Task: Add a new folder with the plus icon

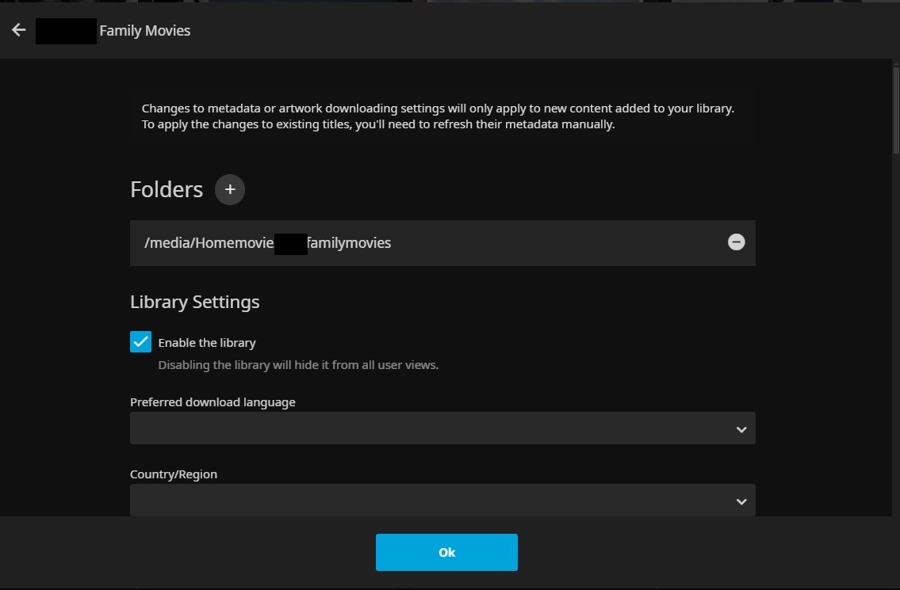Action: [x=230, y=190]
